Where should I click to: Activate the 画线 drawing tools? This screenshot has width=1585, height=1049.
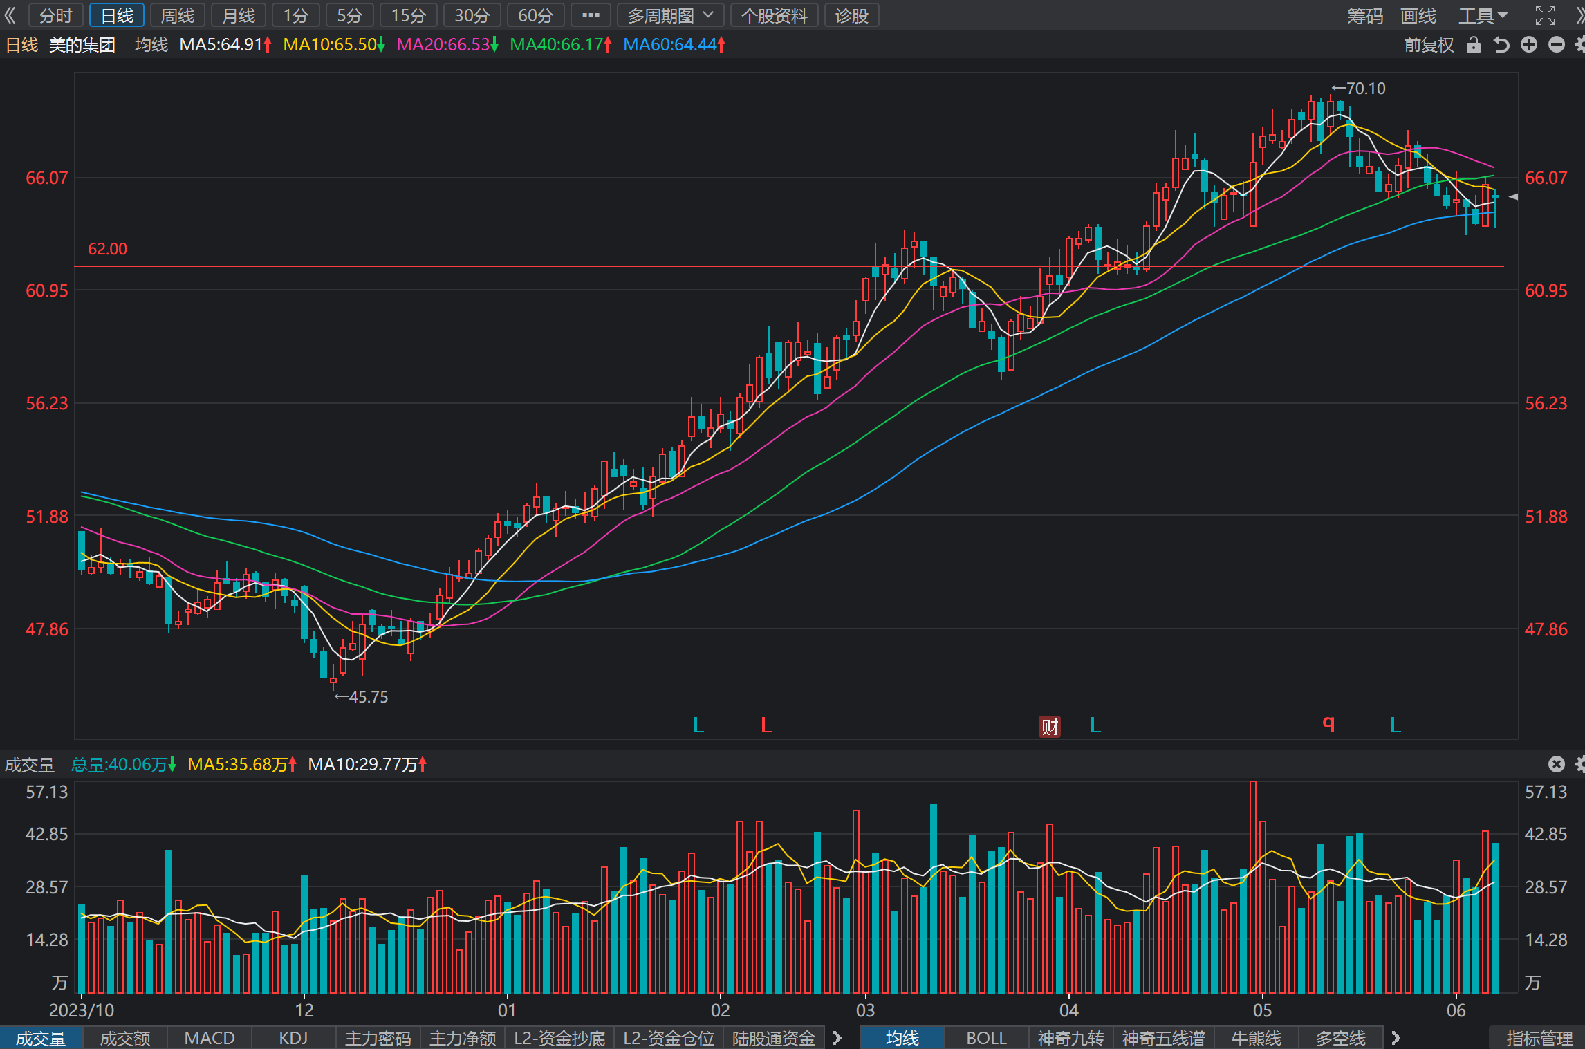point(1418,15)
